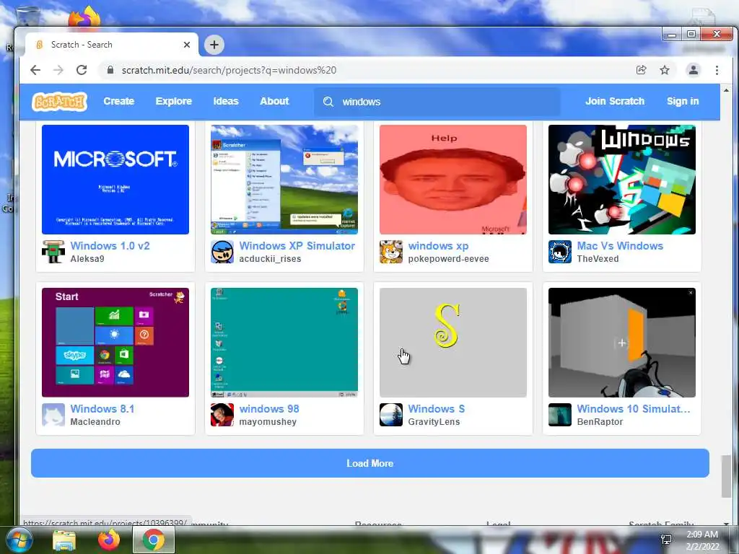Image resolution: width=739 pixels, height=554 pixels.
Task: Open File Explorer from the taskbar
Action: 64,540
